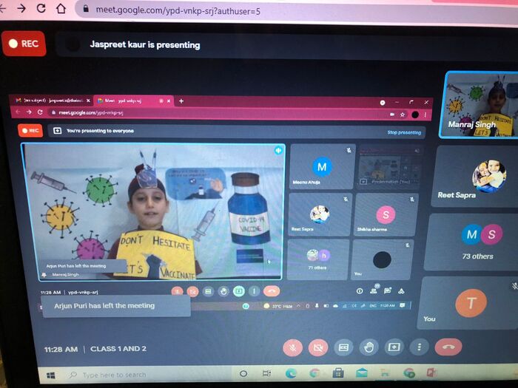Switch to the Gmail tab in shared browser
The width and height of the screenshot is (518, 388).
[x=53, y=101]
